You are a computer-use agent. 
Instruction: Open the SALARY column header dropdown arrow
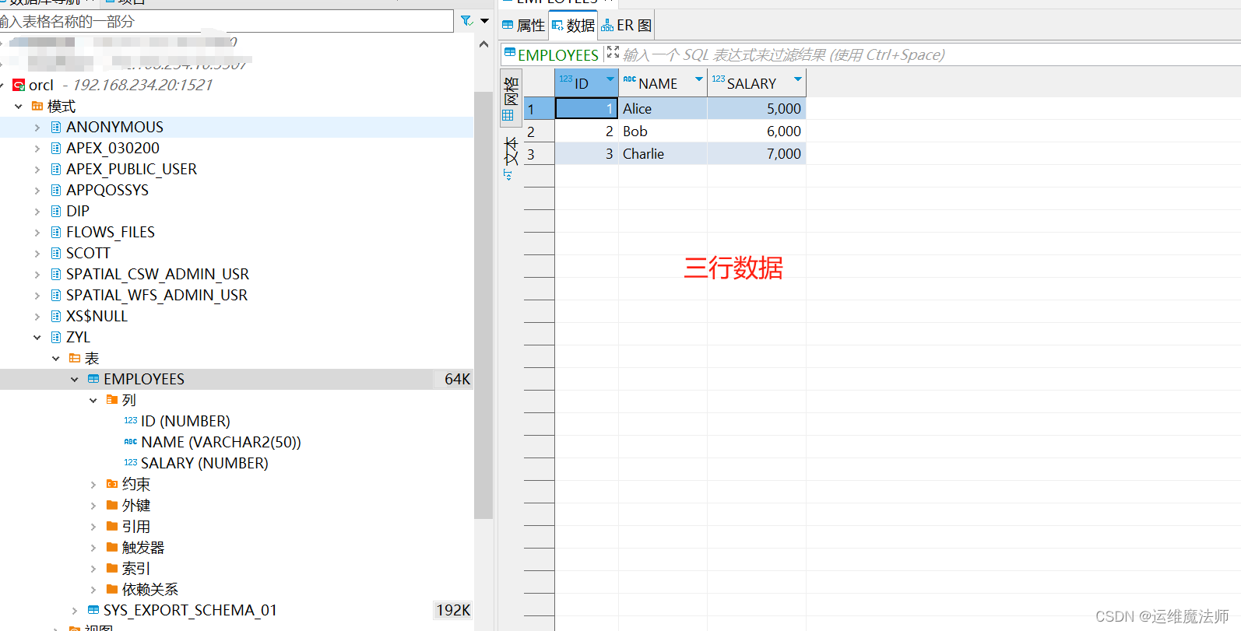click(798, 79)
